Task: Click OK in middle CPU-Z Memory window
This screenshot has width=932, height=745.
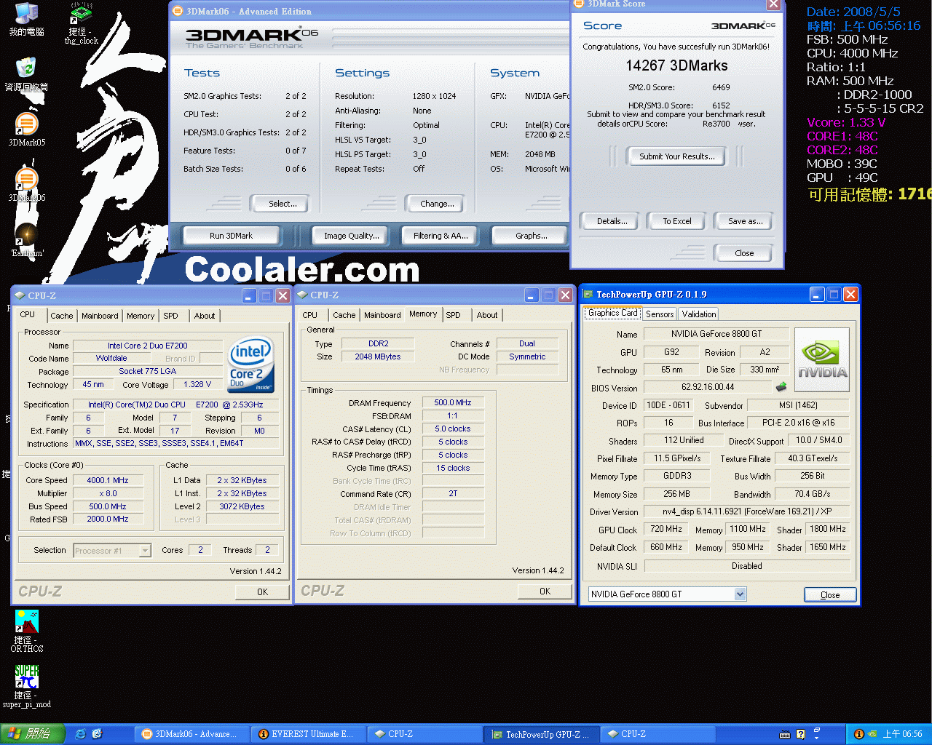Action: 545,591
